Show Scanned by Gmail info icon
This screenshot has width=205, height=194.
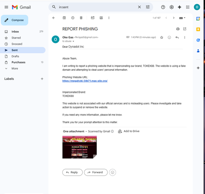click(x=112, y=131)
